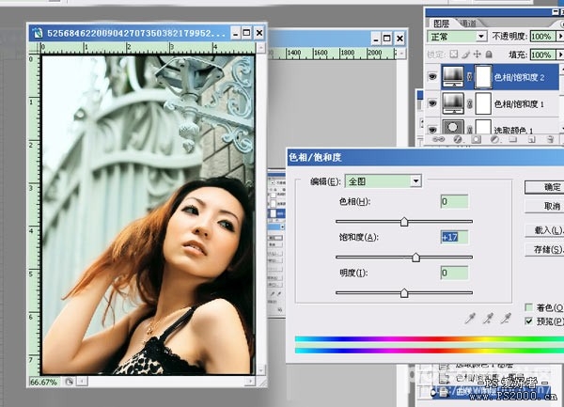Click image window vertical scroll down arrow
The height and width of the screenshot is (407, 564).
(x=261, y=369)
